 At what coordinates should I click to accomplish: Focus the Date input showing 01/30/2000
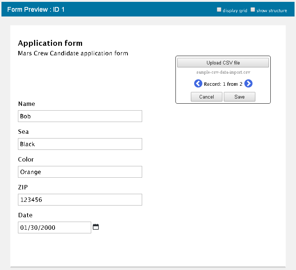pyautogui.click(x=54, y=228)
